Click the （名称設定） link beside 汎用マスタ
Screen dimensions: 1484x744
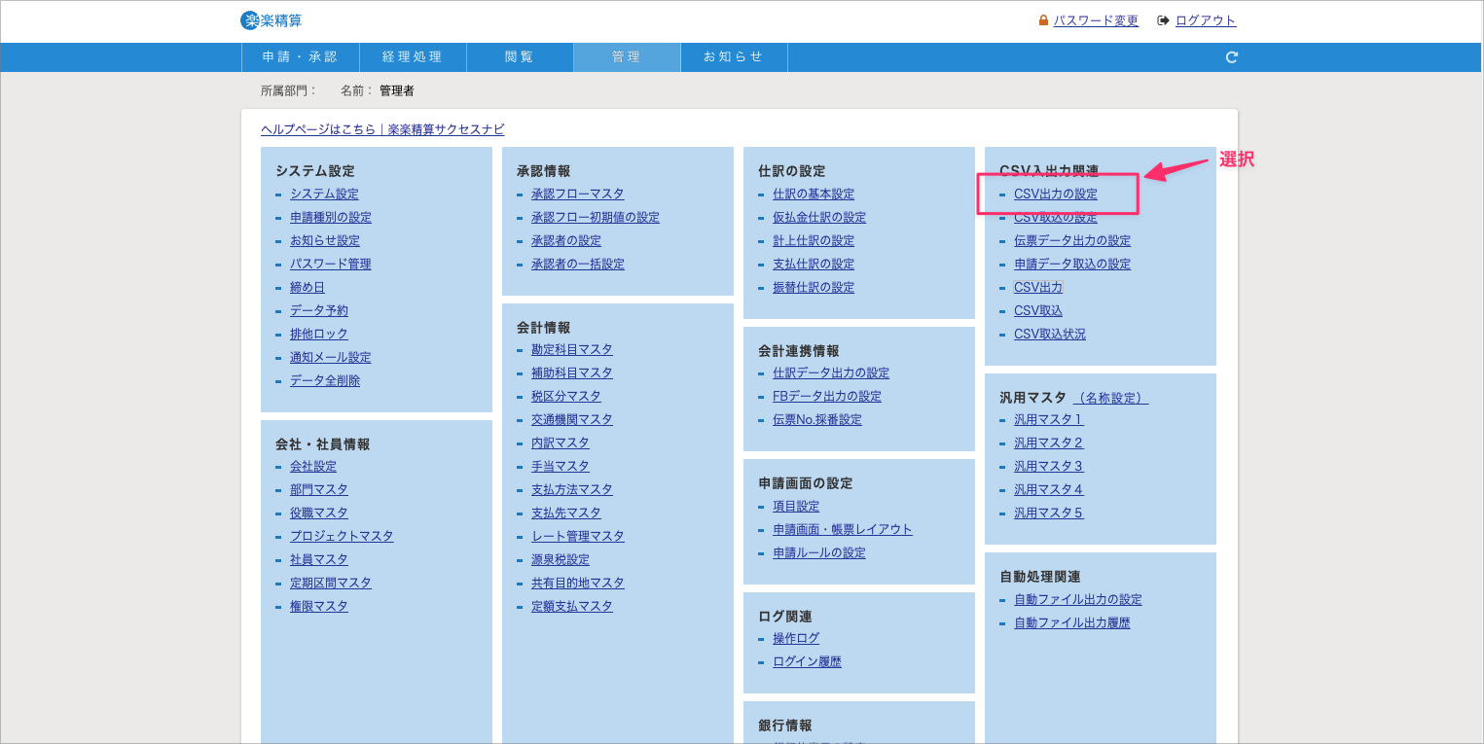tap(1110, 399)
